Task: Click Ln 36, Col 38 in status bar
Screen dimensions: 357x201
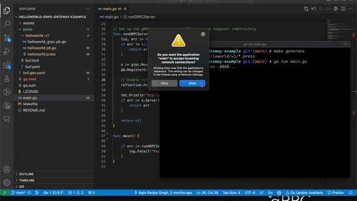Action: coord(207,193)
